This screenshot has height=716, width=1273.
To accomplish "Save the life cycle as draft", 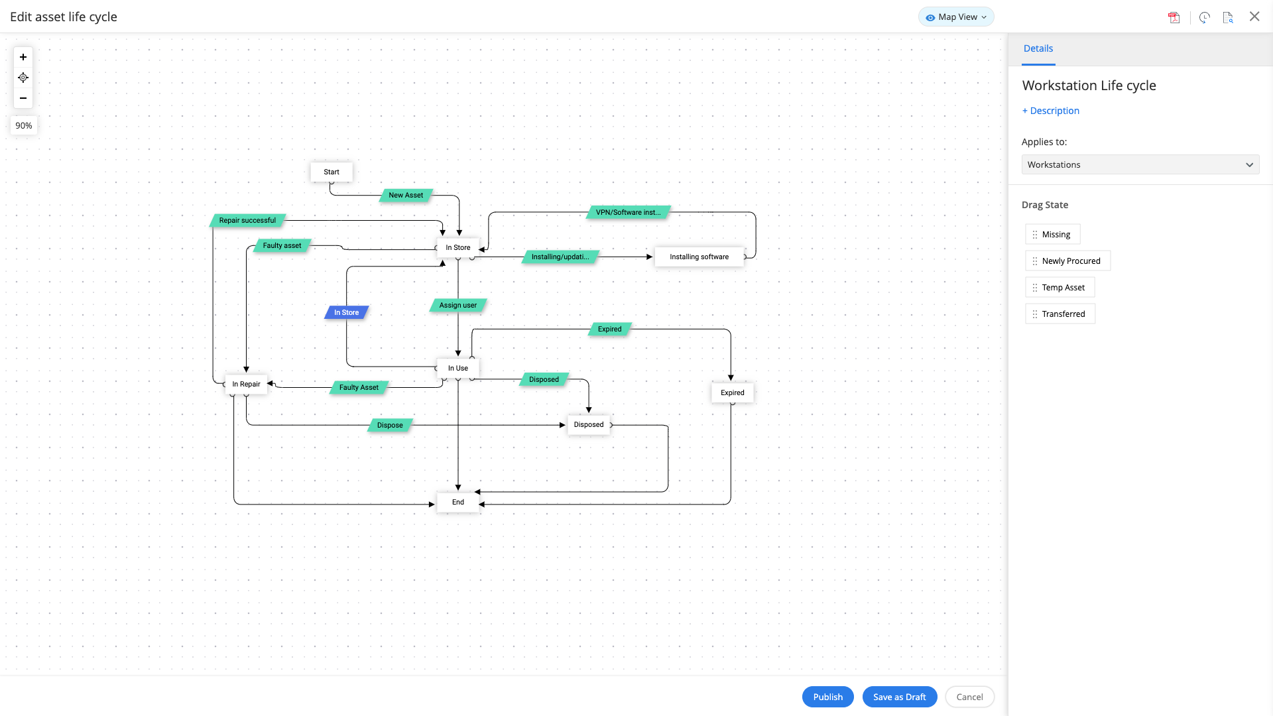I will coord(899,697).
